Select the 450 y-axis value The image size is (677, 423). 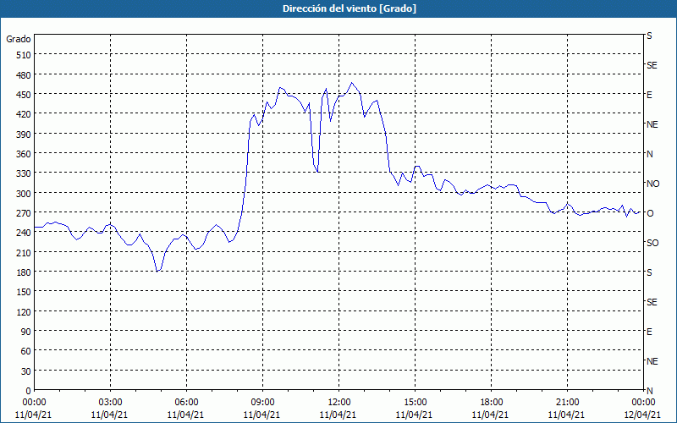[25, 95]
